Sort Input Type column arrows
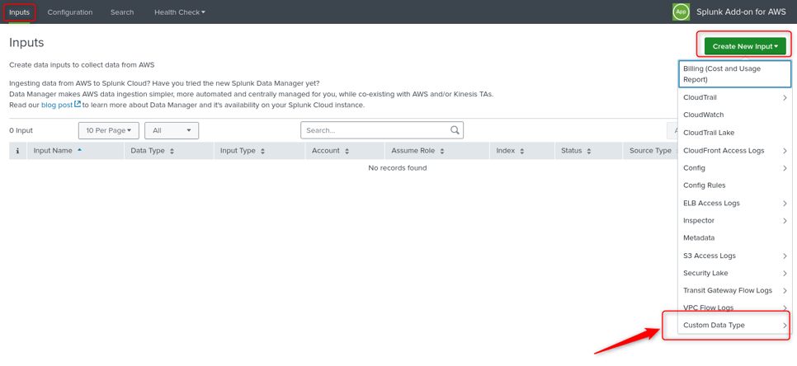797x366 pixels. pyautogui.click(x=262, y=152)
